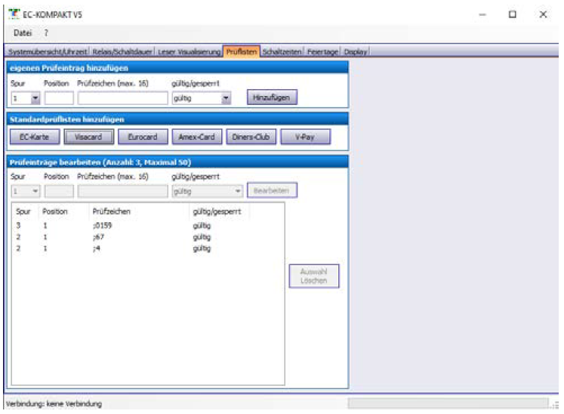The image size is (564, 414).
Task: Click the Auswahl Löschen button
Action: pyautogui.click(x=313, y=276)
